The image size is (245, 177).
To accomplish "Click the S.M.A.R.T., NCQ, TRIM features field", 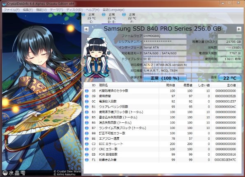I will click(192, 71).
